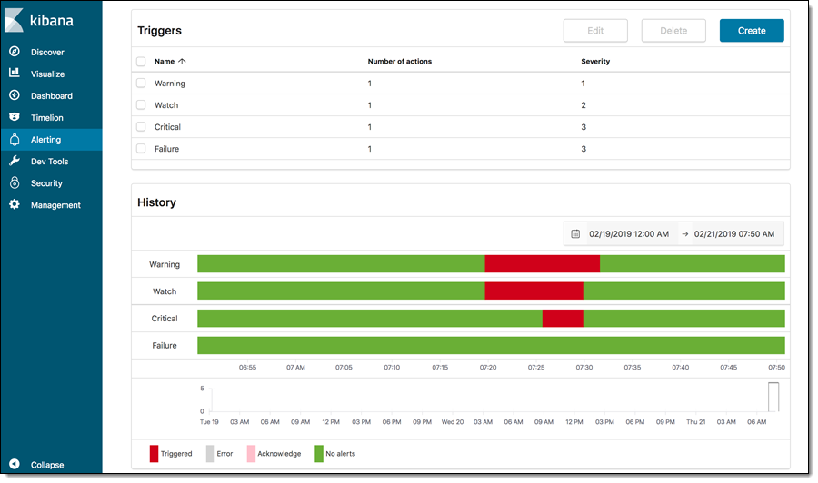The height and width of the screenshot is (483, 818).
Task: Tick the Critical trigger checkbox
Action: click(x=141, y=127)
